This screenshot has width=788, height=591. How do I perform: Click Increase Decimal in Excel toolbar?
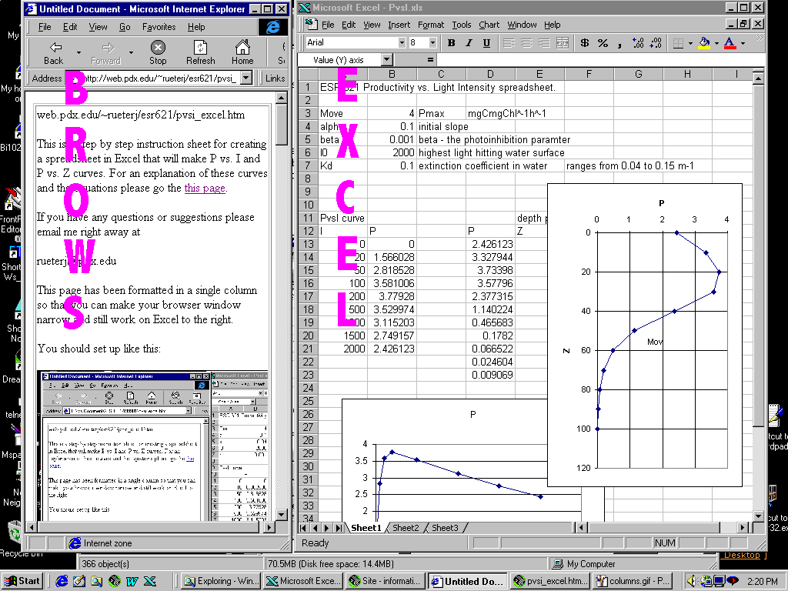pyautogui.click(x=638, y=43)
